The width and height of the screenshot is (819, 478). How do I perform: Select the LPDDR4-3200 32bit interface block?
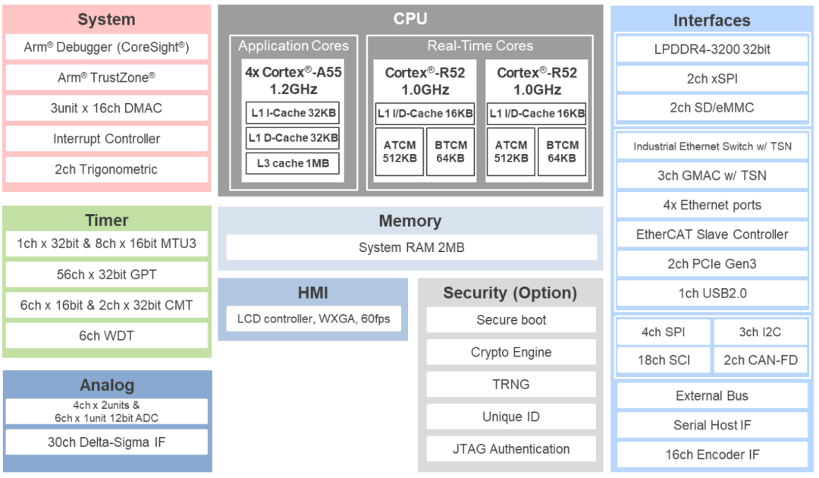pyautogui.click(x=712, y=49)
